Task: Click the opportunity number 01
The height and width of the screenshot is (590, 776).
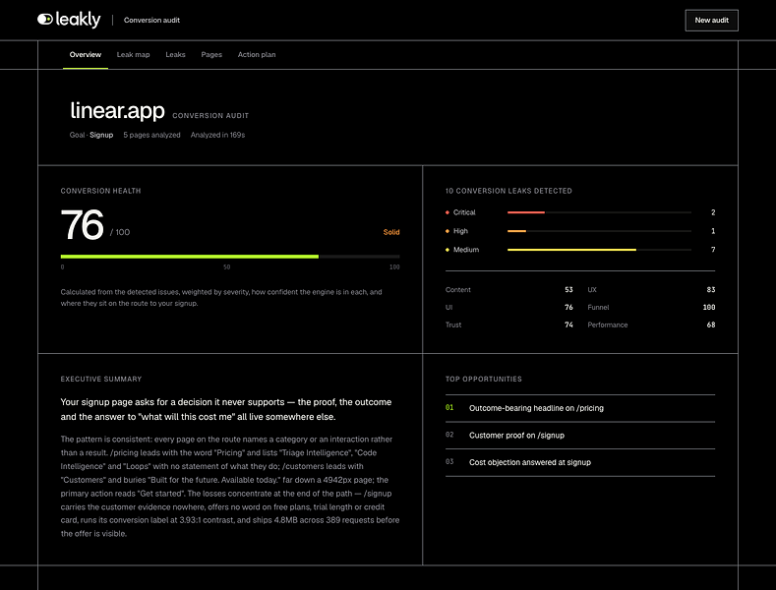Action: click(449, 408)
